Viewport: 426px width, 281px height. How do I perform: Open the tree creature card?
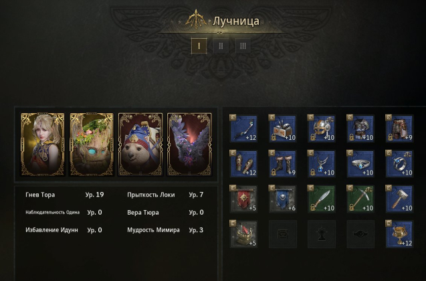[92, 145]
